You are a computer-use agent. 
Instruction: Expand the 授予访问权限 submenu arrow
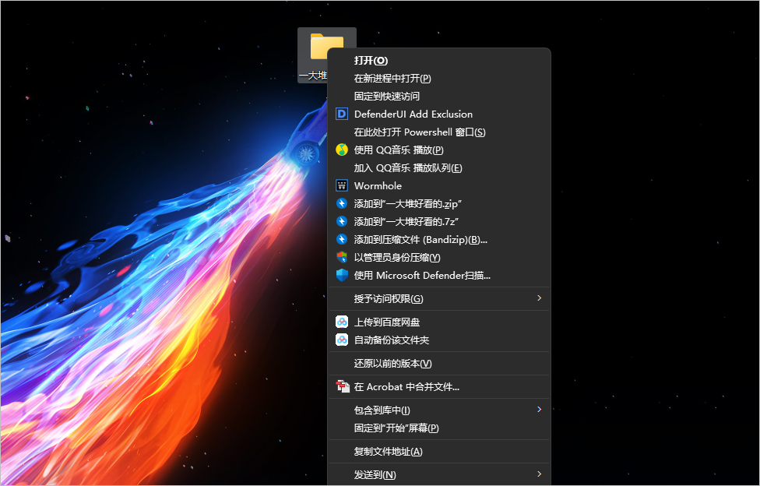click(x=539, y=298)
